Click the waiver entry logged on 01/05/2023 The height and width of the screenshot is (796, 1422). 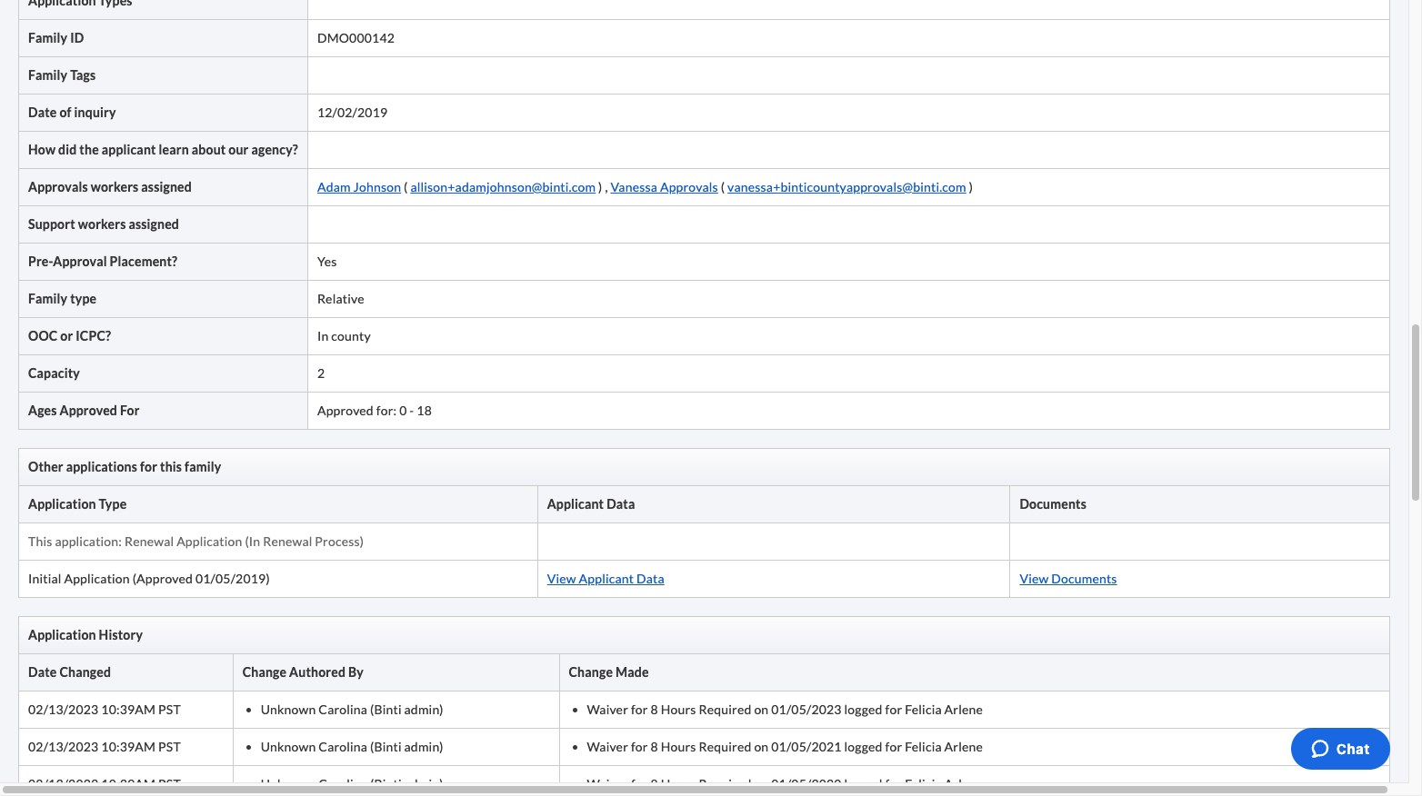click(784, 710)
